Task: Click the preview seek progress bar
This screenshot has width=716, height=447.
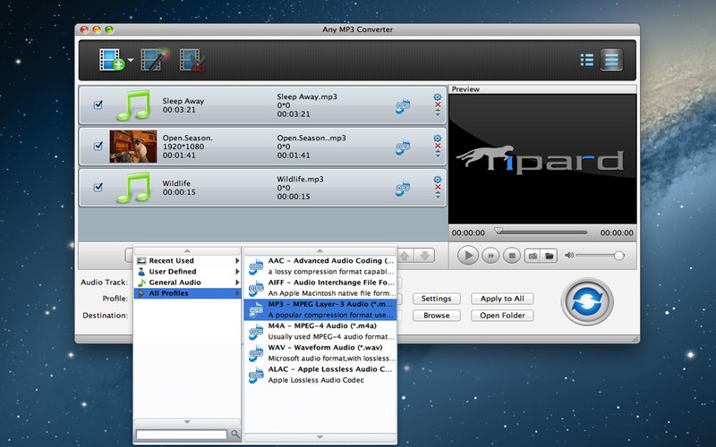Action: [x=542, y=232]
